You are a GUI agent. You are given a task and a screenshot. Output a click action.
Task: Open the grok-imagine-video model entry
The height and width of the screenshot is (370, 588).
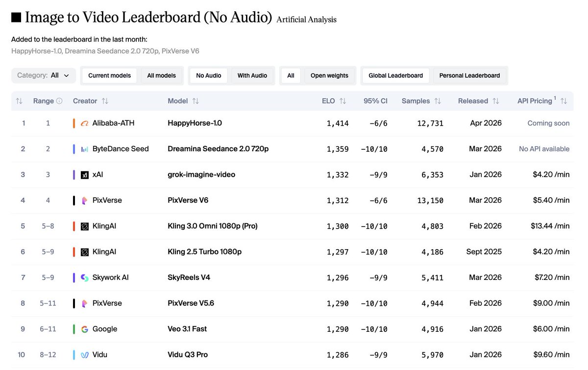tap(200, 174)
